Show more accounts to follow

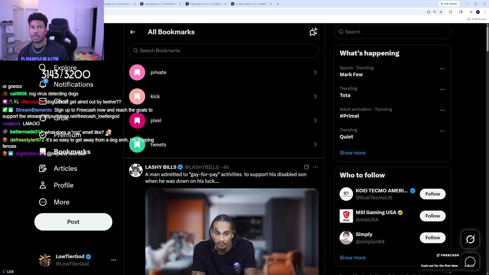click(x=353, y=257)
